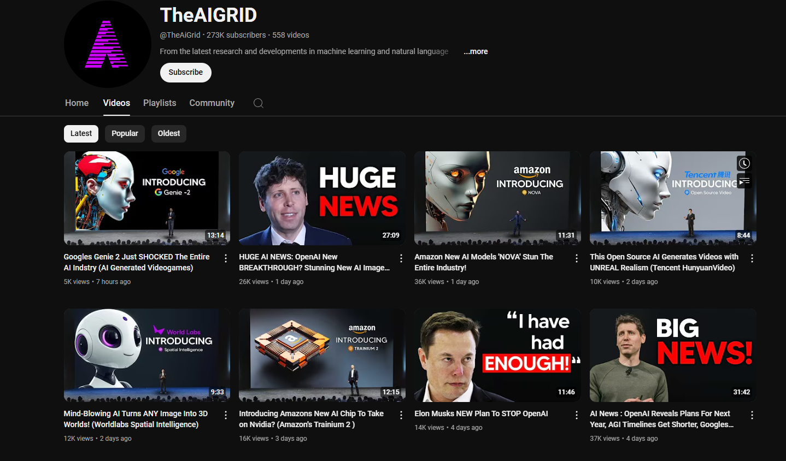
Task: Click title Introducing Amazons New AI Chip
Action: (311, 419)
